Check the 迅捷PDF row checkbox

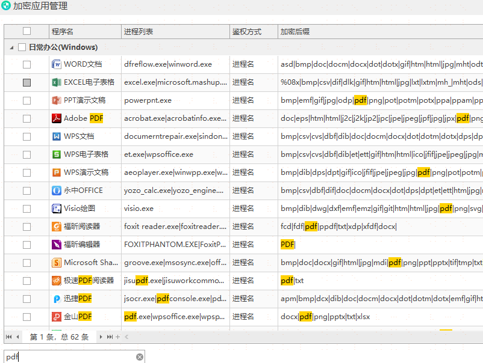tap(26, 299)
